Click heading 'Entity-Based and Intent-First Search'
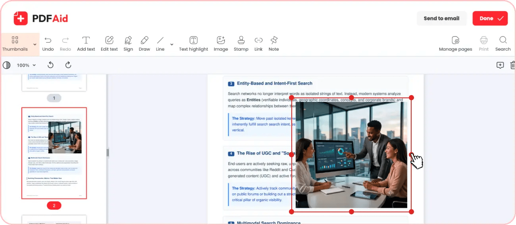This screenshot has height=225, width=516. (275, 84)
